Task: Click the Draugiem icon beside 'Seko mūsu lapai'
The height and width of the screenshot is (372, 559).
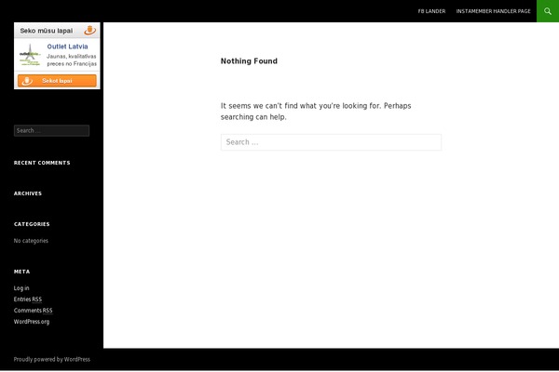Action: click(90, 31)
